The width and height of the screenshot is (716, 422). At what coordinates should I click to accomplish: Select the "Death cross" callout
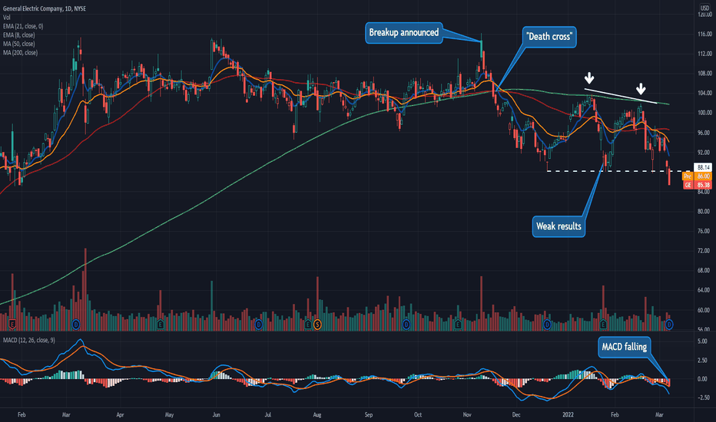(x=549, y=37)
